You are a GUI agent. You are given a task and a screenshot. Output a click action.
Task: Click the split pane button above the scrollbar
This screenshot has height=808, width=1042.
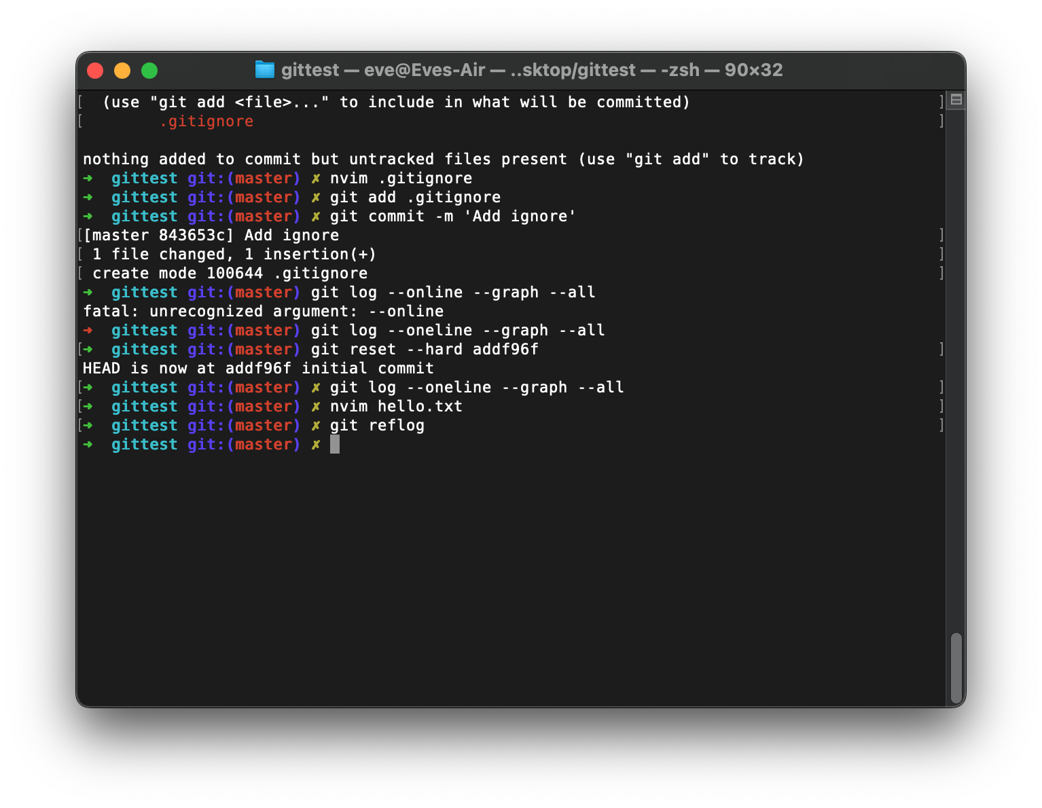pos(956,100)
